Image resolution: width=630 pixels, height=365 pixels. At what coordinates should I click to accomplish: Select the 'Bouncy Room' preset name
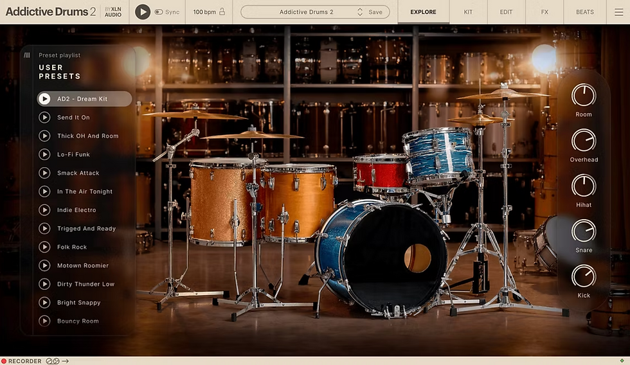(78, 321)
